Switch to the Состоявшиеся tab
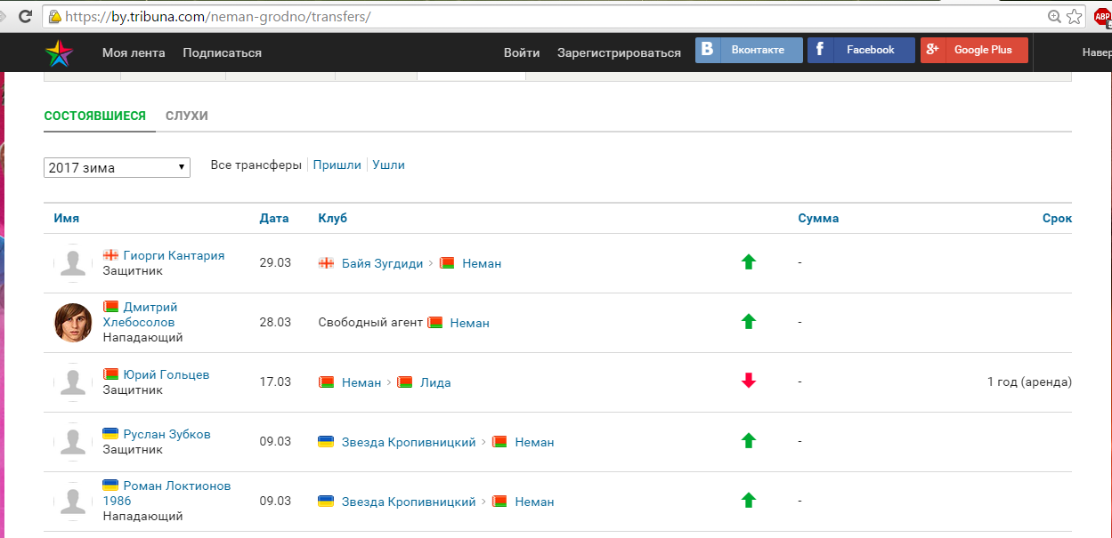 click(x=95, y=116)
